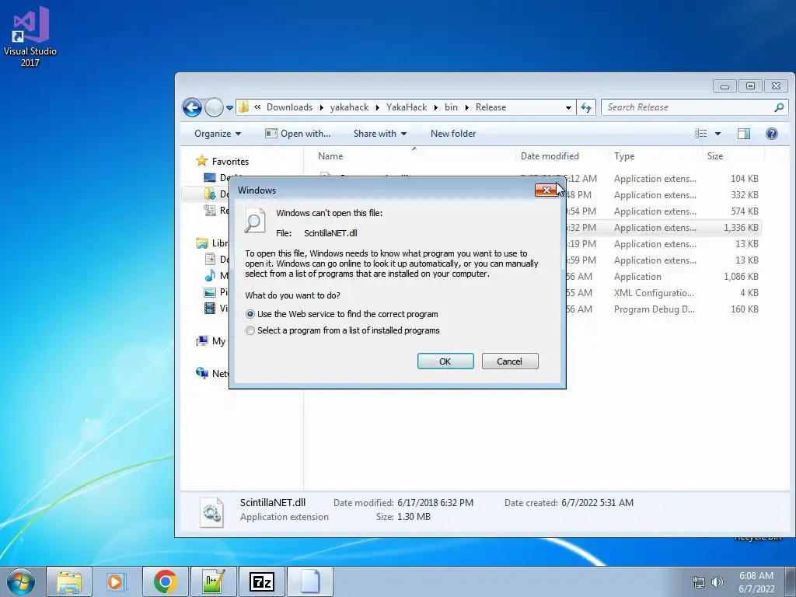
Task: Refresh the Release folder view
Action: click(x=586, y=107)
